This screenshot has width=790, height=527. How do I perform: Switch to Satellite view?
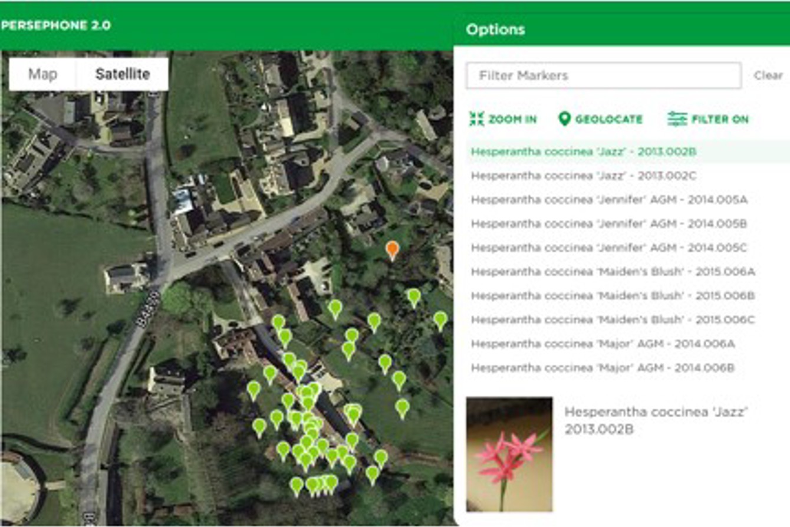[123, 74]
